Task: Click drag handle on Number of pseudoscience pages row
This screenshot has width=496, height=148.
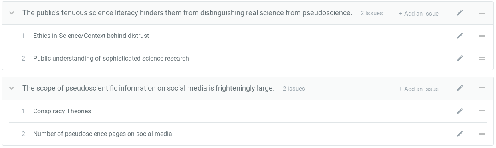Action: click(x=482, y=134)
